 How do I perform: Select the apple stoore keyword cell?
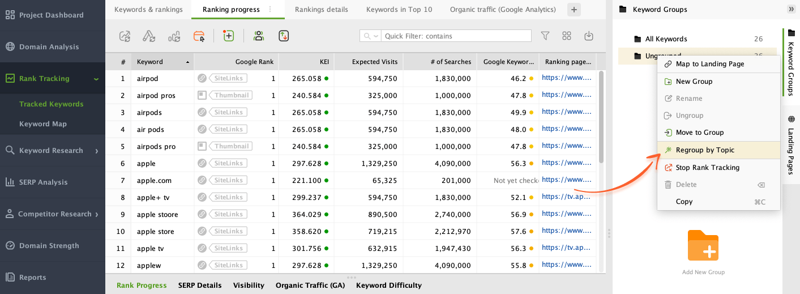[162, 215]
